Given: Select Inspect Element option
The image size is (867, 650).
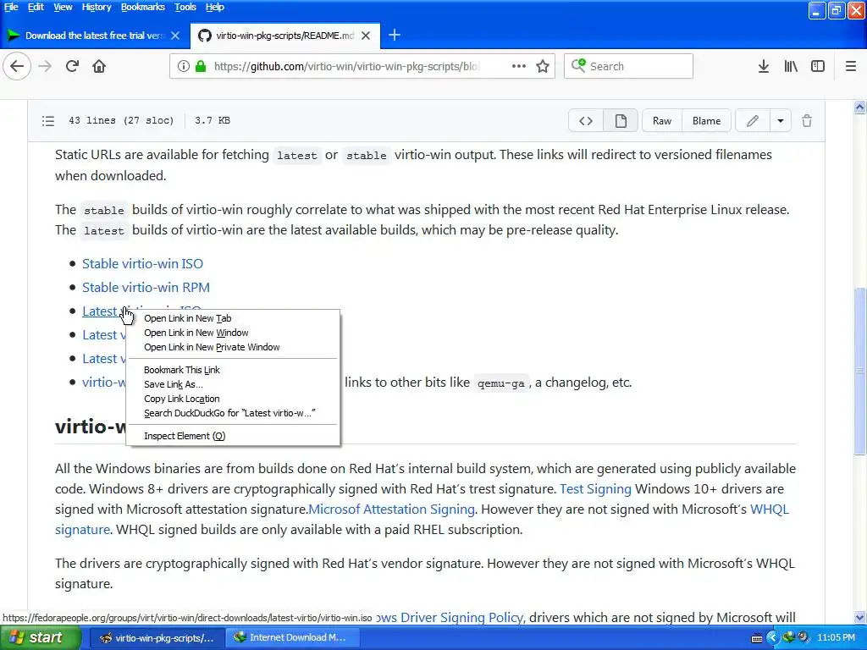Looking at the screenshot, I should (233, 436).
